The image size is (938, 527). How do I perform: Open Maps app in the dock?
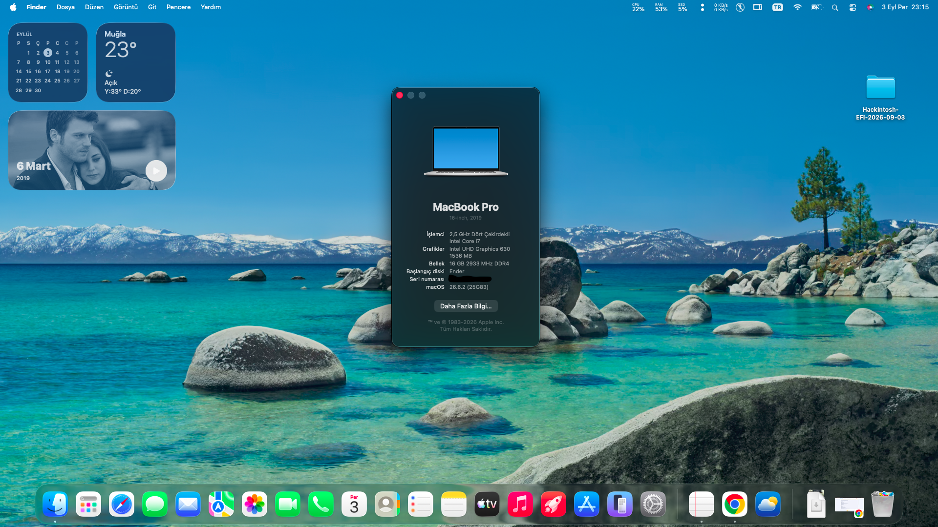(221, 504)
